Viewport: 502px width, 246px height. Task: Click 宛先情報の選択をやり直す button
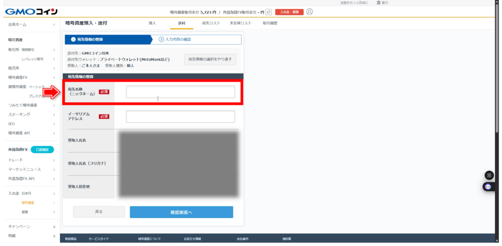pyautogui.click(x=210, y=60)
